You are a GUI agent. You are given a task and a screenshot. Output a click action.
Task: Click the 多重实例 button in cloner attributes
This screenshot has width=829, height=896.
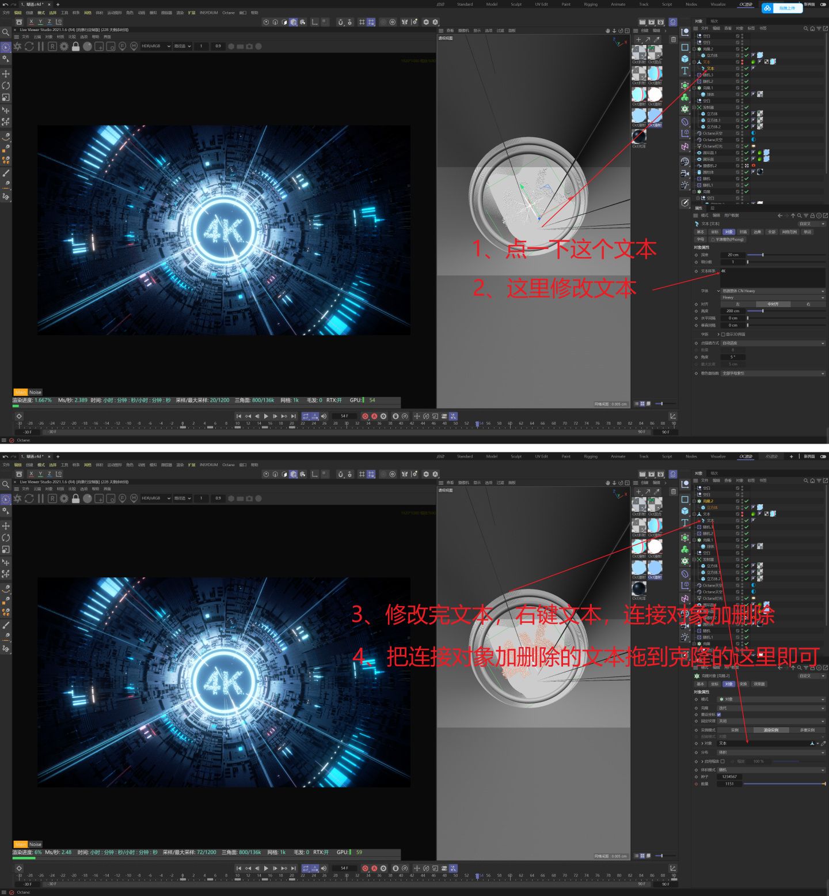pyautogui.click(x=807, y=730)
